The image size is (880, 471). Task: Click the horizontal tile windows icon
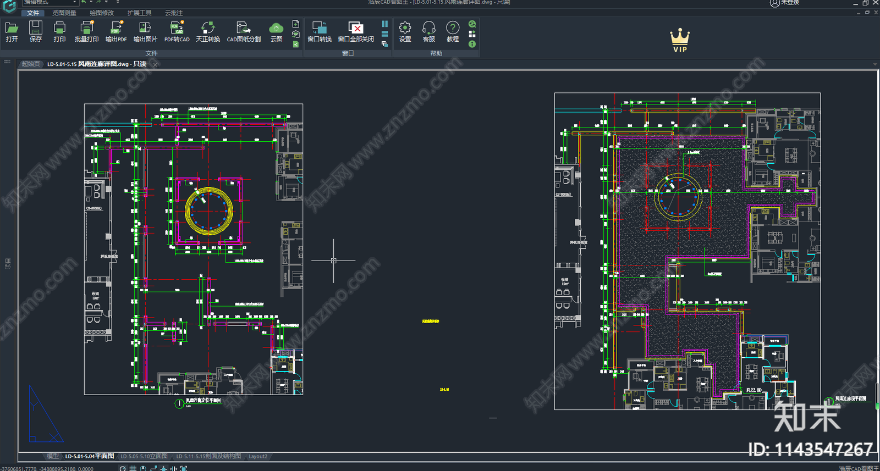click(x=385, y=34)
